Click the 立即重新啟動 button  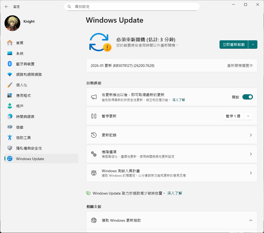[x=234, y=44]
